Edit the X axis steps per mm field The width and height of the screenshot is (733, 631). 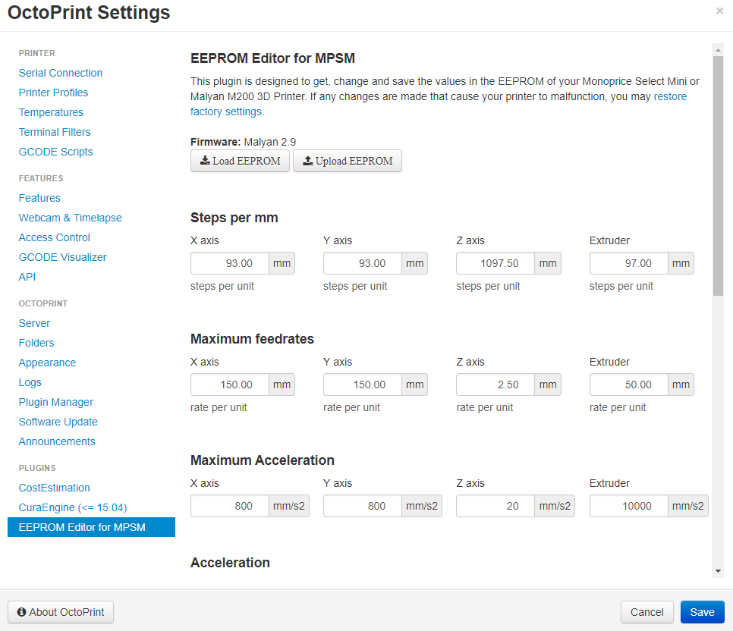pos(229,263)
